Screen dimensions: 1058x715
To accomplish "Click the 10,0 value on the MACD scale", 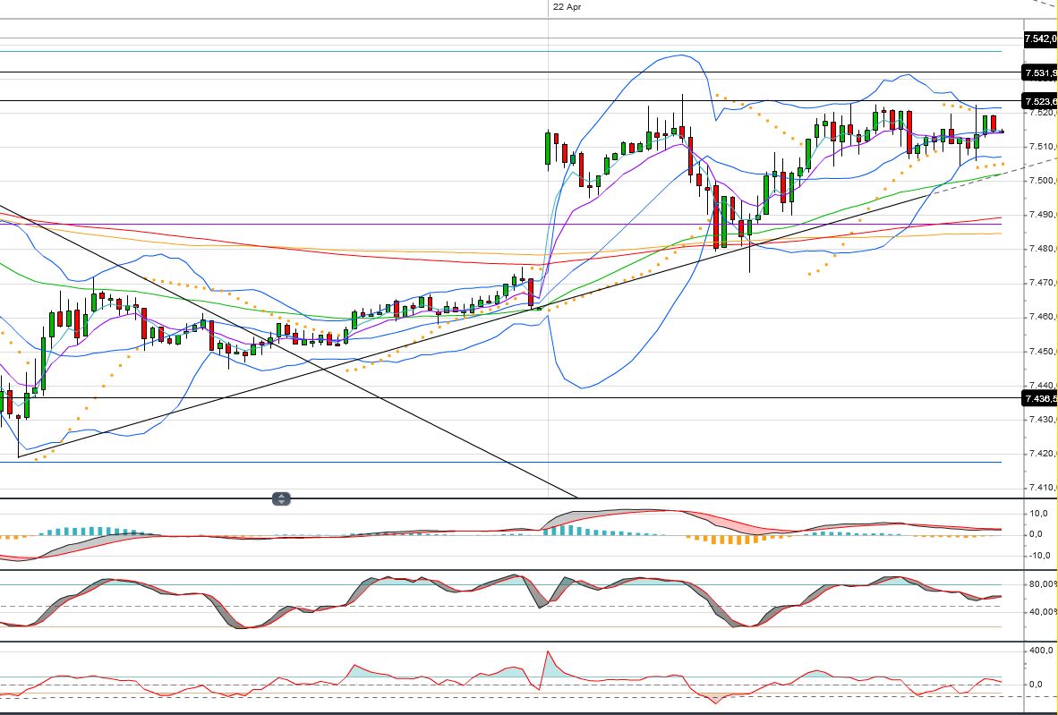I will [1039, 514].
